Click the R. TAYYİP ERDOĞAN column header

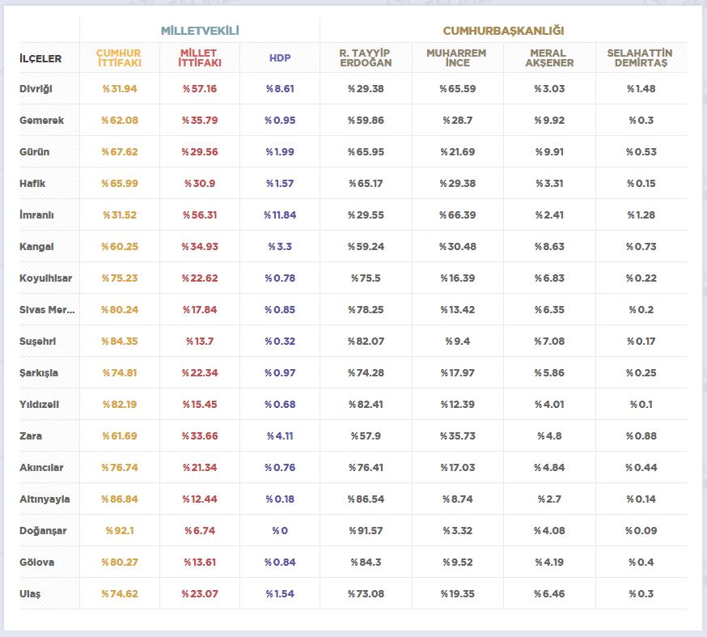tap(366, 58)
